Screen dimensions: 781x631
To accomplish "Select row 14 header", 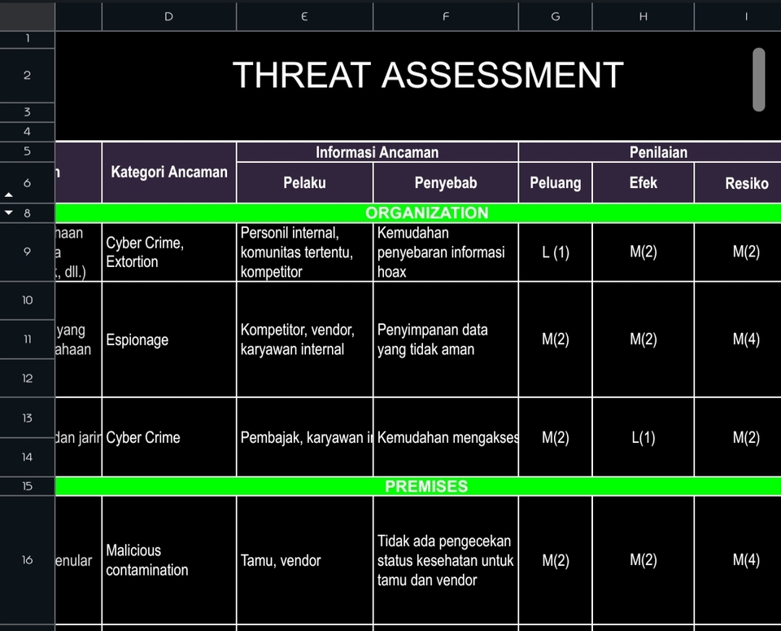I will [x=28, y=457].
